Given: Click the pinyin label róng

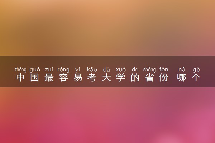Looking at the screenshot, I should tap(63, 70).
